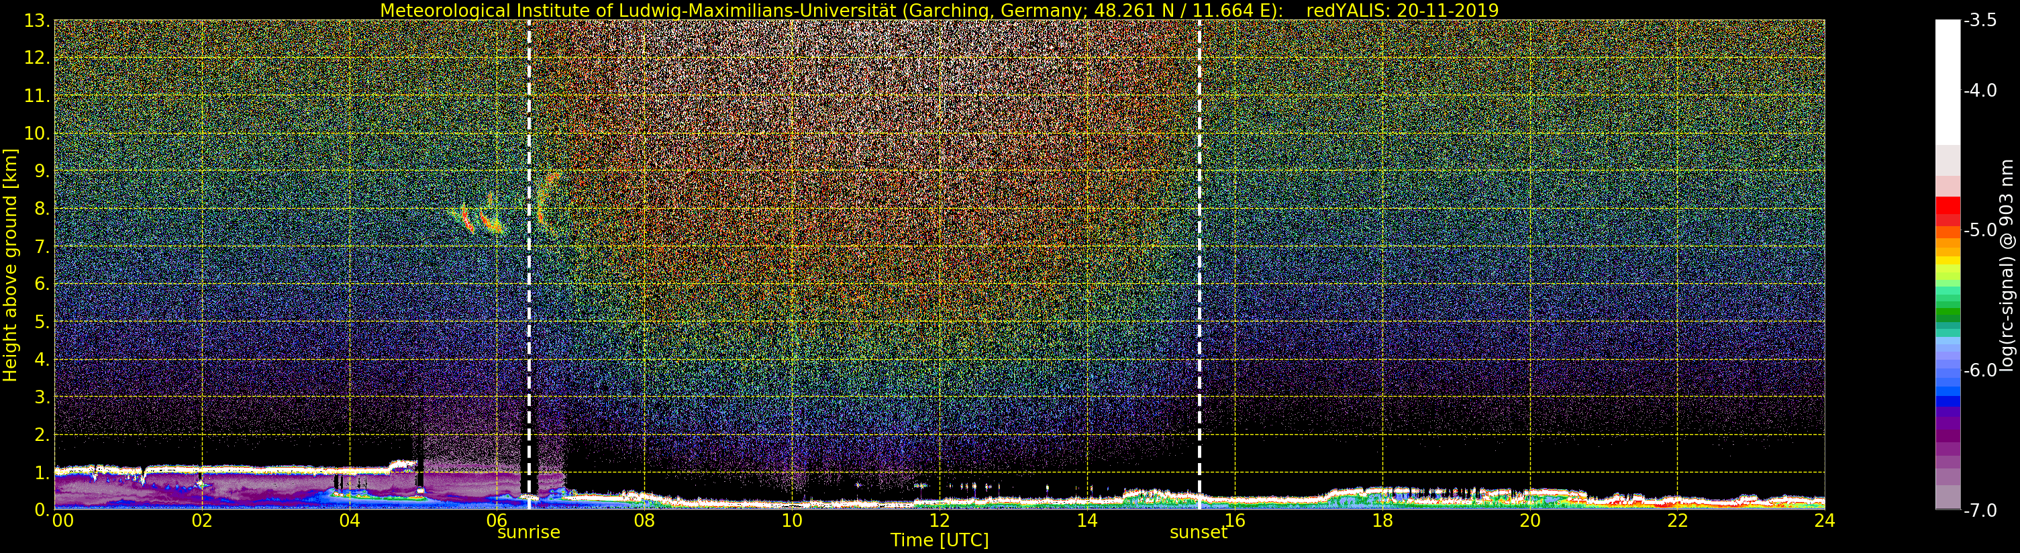Click the time axis tick label 02

[x=202, y=521]
